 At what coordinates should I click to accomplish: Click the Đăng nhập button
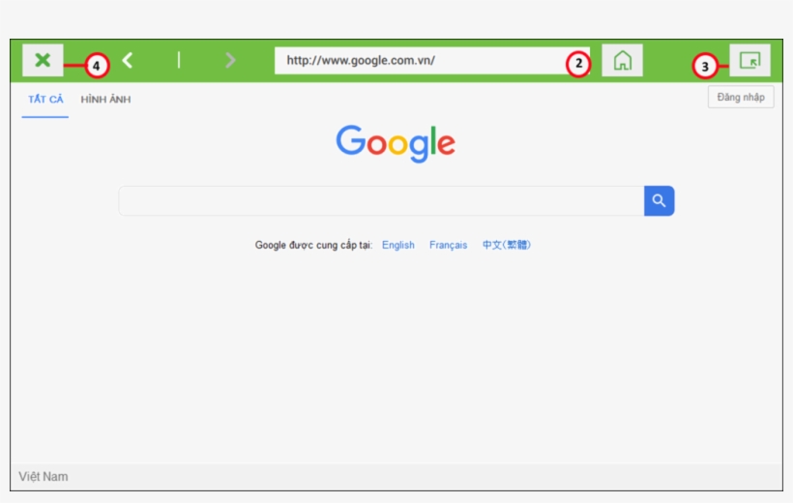point(741,97)
